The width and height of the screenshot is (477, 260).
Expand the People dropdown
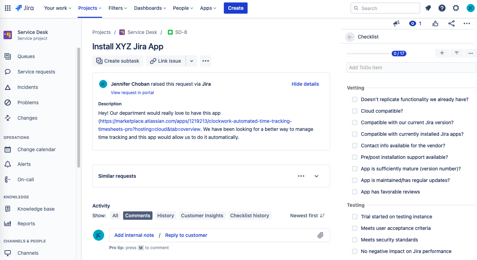(183, 8)
